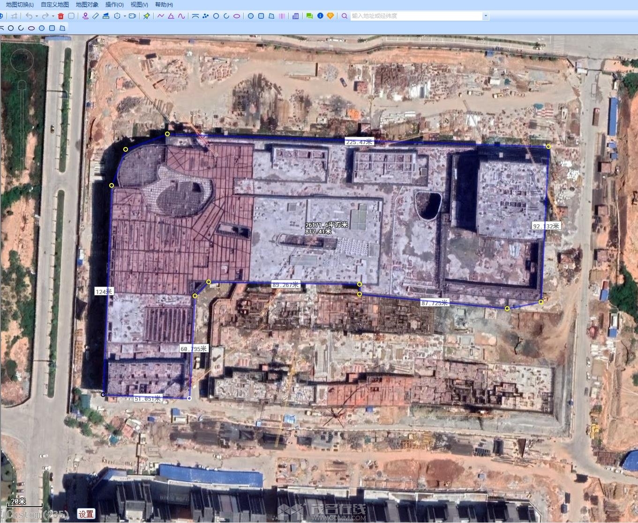The height and width of the screenshot is (523, 638).
Task: Open the 地图切换 menu
Action: point(20,5)
